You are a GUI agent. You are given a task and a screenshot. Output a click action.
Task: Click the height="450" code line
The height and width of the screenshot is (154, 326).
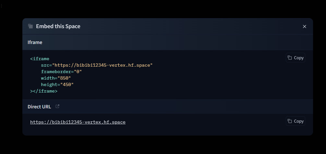tap(57, 84)
